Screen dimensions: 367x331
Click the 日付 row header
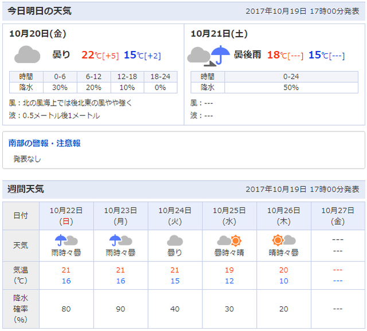tap(21, 216)
